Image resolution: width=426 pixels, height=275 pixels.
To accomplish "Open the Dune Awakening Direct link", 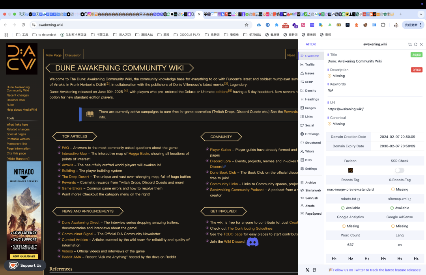I will pos(81,222).
